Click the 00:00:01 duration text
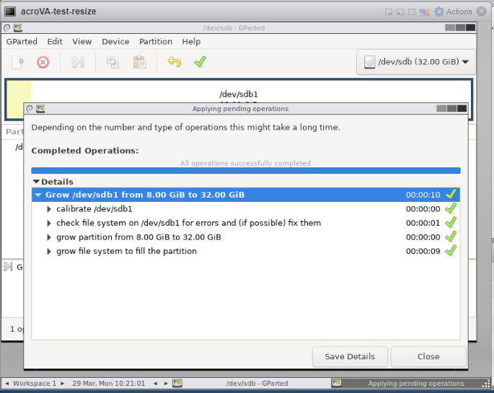The image size is (494, 393). [423, 224]
